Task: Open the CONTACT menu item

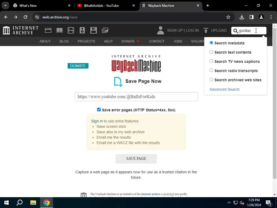Action: tap(157, 41)
